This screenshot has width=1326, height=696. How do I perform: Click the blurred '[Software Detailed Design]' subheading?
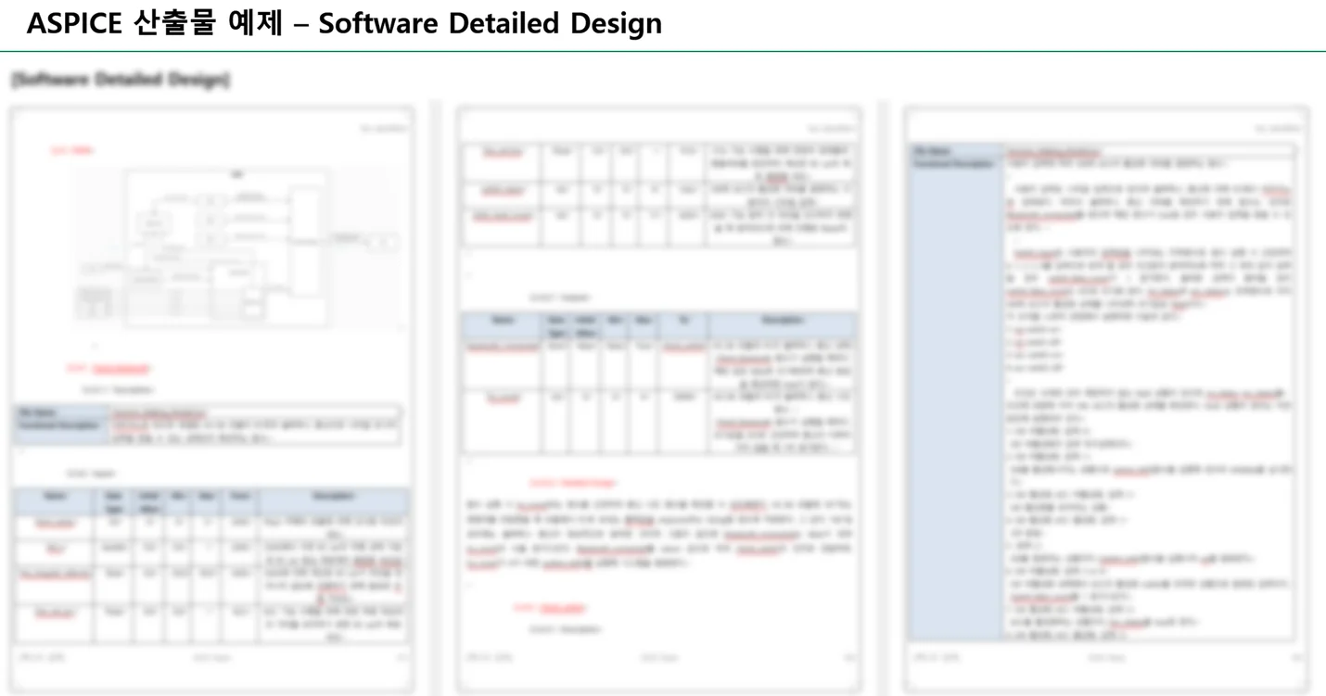click(x=121, y=80)
